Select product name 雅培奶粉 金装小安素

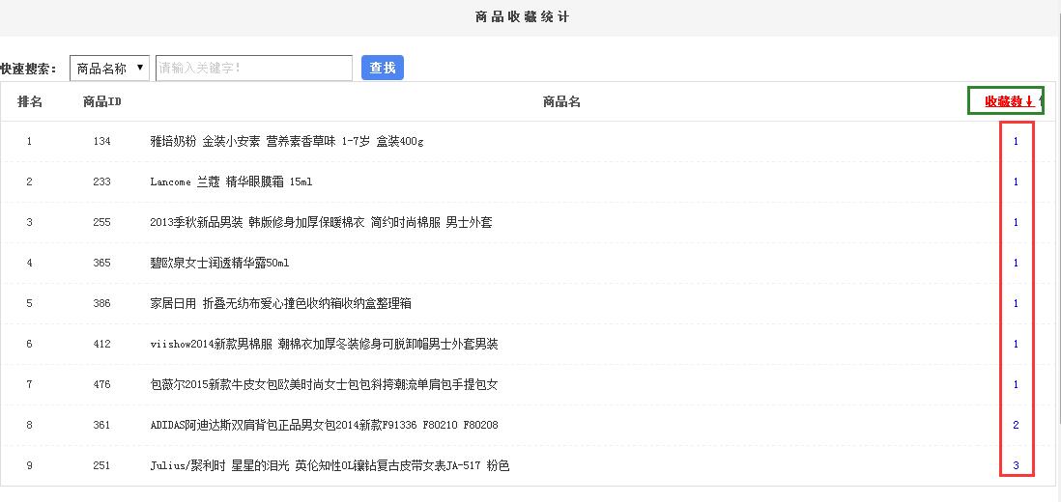pyautogui.click(x=286, y=141)
